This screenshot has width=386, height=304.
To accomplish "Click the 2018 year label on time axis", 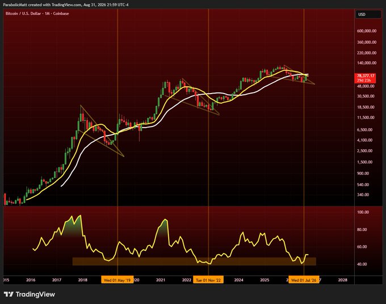I will [83, 280].
